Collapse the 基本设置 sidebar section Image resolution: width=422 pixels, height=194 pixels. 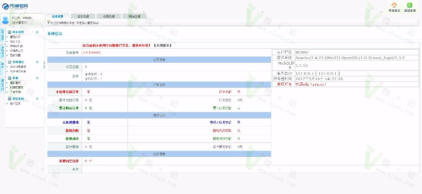tap(37, 32)
